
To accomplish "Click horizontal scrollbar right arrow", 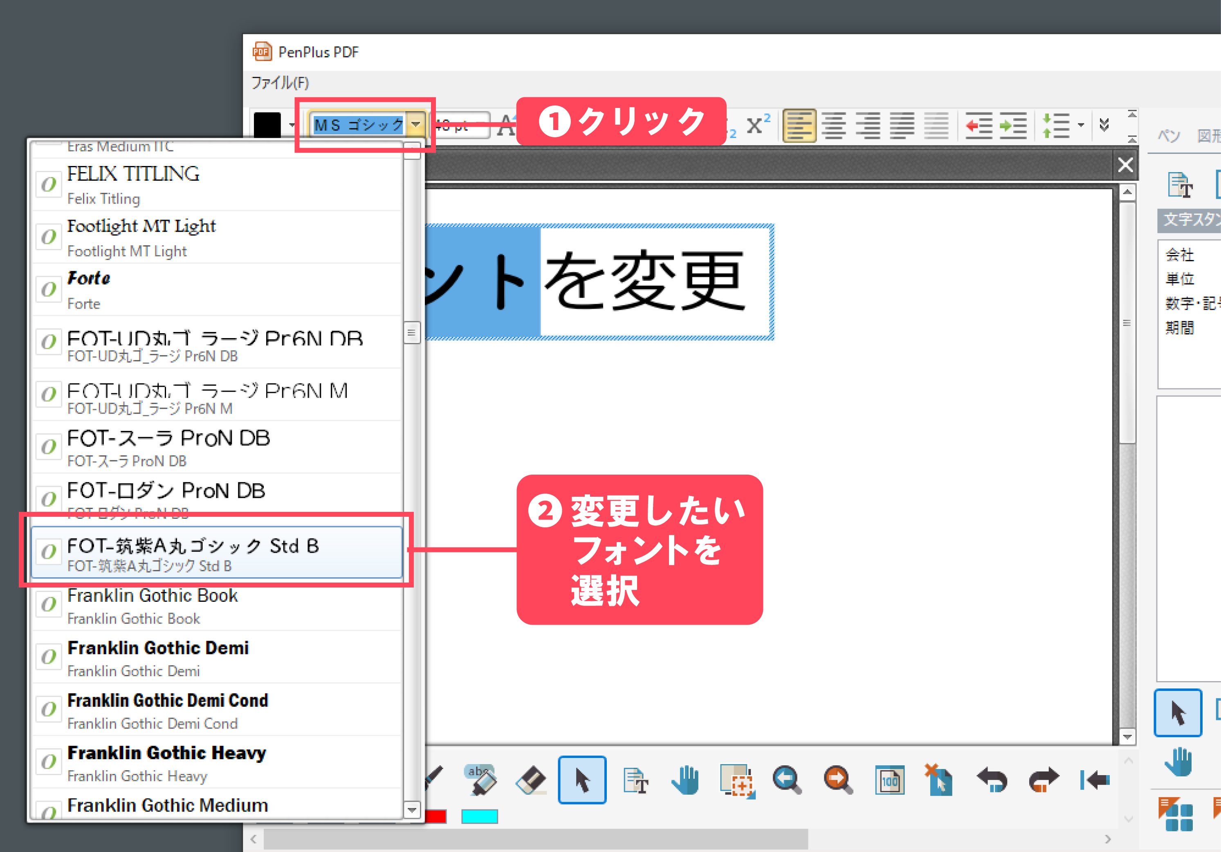I will 1108,839.
